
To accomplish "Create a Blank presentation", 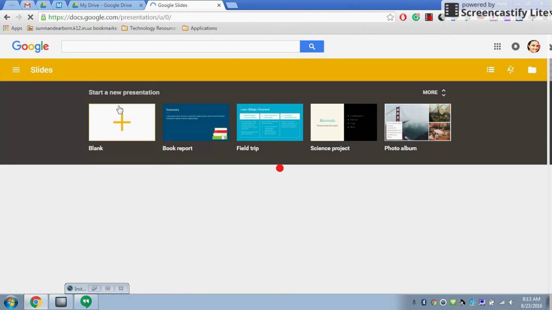I will [x=122, y=122].
